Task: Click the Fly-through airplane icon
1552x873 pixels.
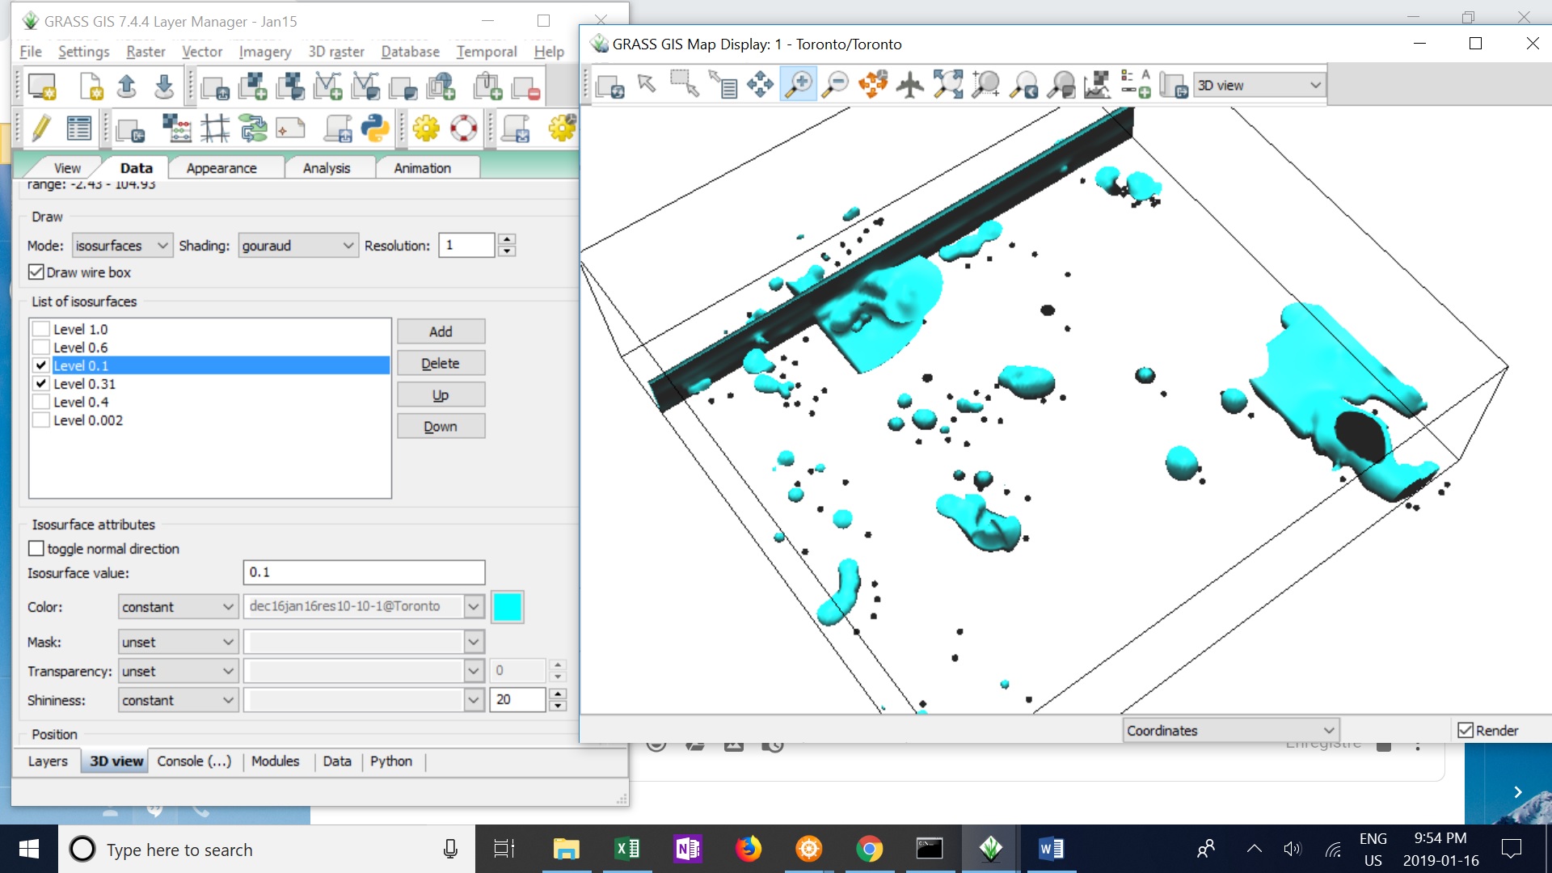Action: (x=910, y=84)
